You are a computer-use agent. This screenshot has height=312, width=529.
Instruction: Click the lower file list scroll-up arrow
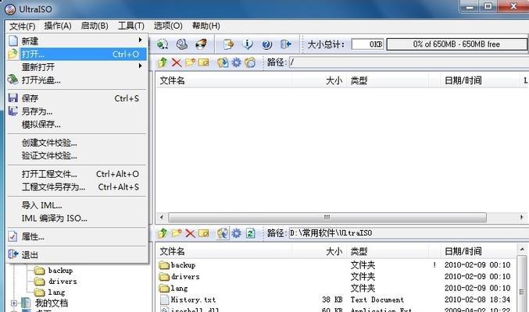(522, 250)
